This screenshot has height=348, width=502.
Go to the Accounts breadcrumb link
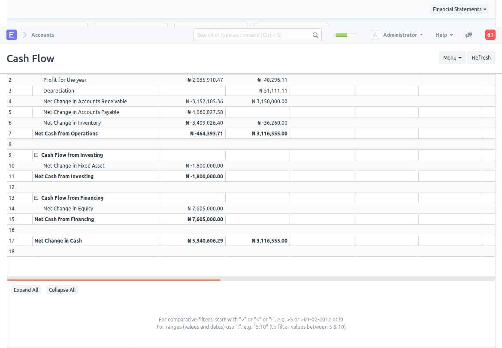(42, 35)
